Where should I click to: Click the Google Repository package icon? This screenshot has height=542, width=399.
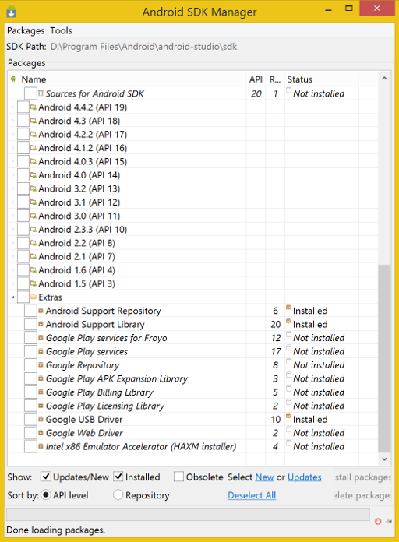[x=41, y=364]
